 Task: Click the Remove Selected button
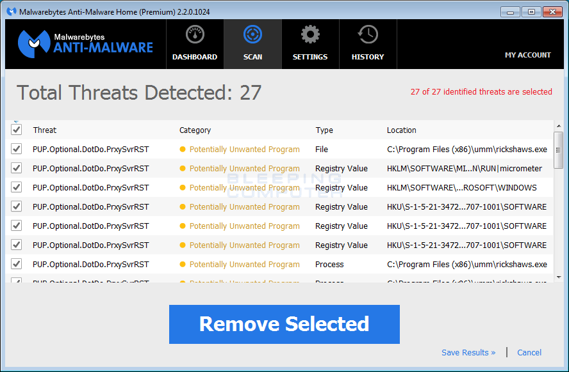pyautogui.click(x=284, y=324)
